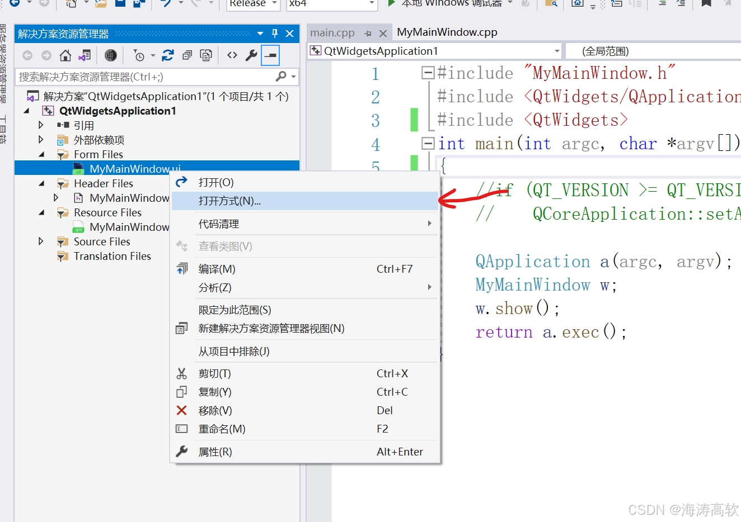Click the code outline collapse box on line 4
The height and width of the screenshot is (522, 741).
click(x=427, y=143)
